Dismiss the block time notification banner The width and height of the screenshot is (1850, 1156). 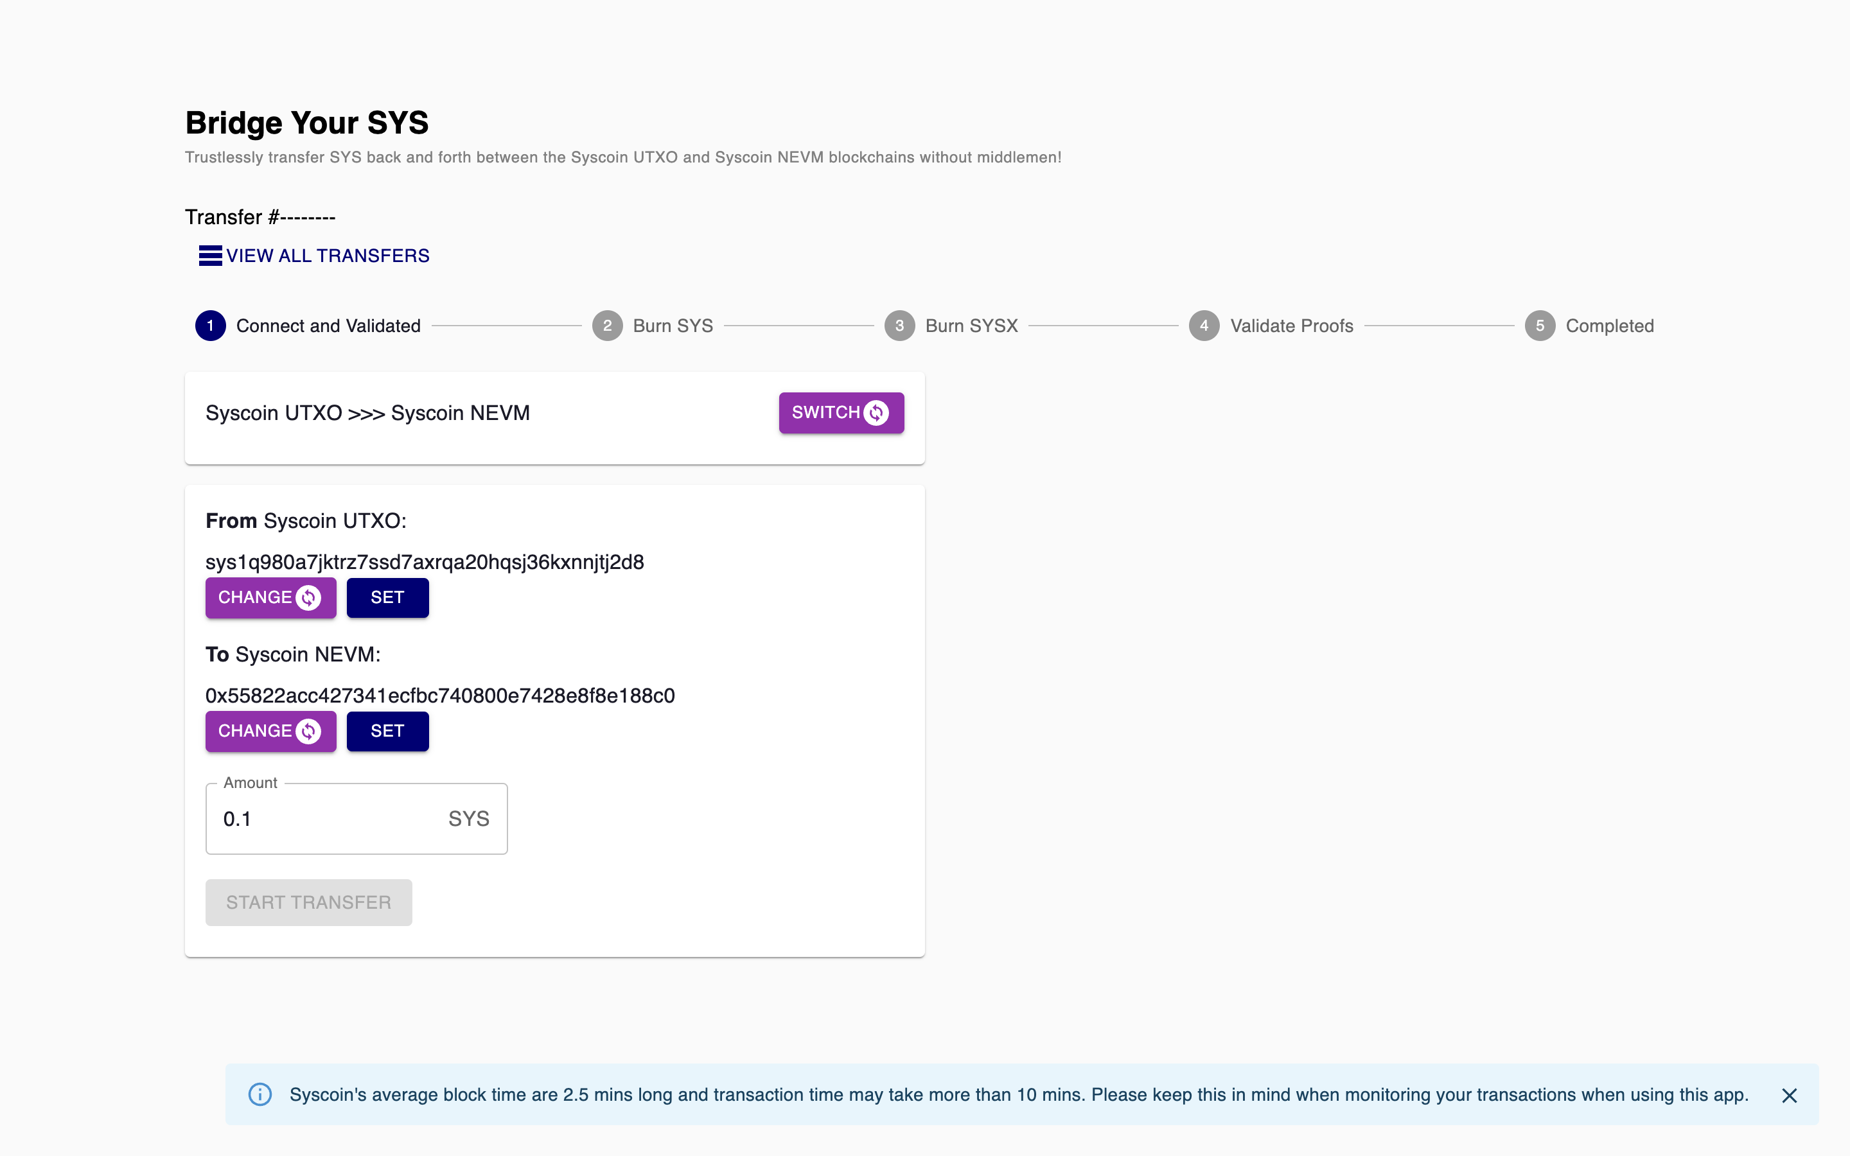1789,1095
